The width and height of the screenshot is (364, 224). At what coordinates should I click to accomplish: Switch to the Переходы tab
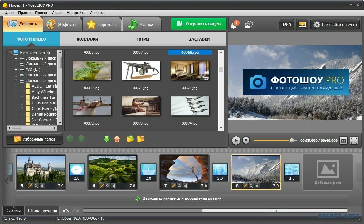[102, 24]
